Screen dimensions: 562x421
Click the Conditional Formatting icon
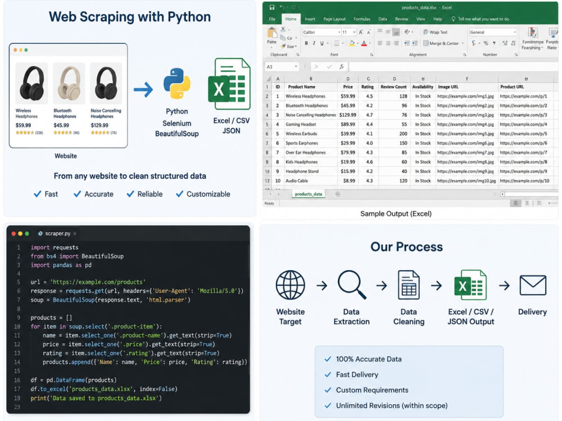533,33
